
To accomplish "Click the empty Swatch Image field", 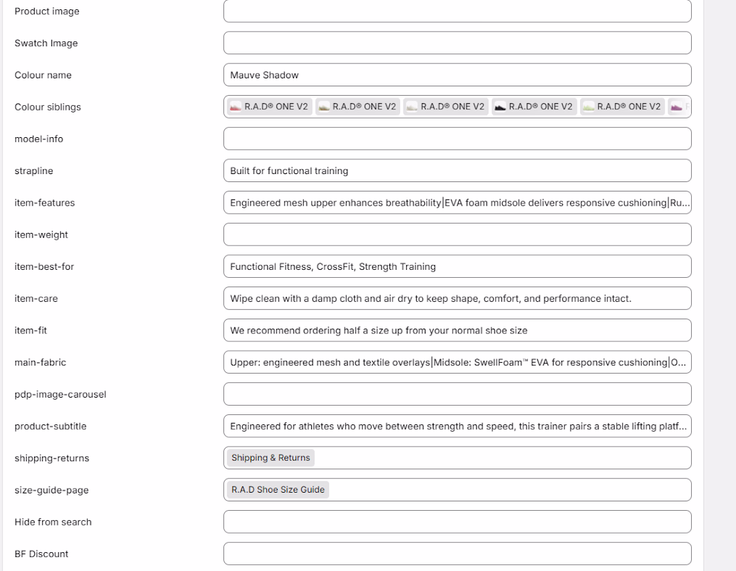I will (457, 43).
